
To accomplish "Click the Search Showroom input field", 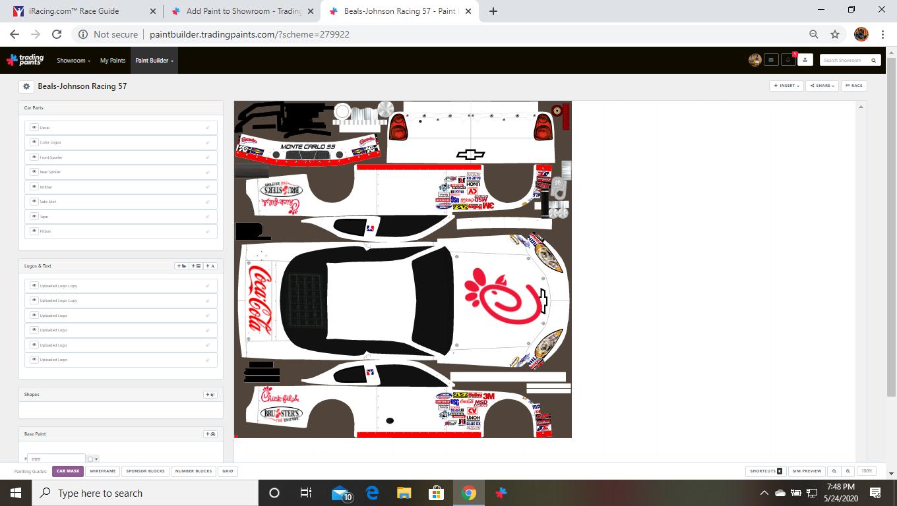I will click(844, 60).
